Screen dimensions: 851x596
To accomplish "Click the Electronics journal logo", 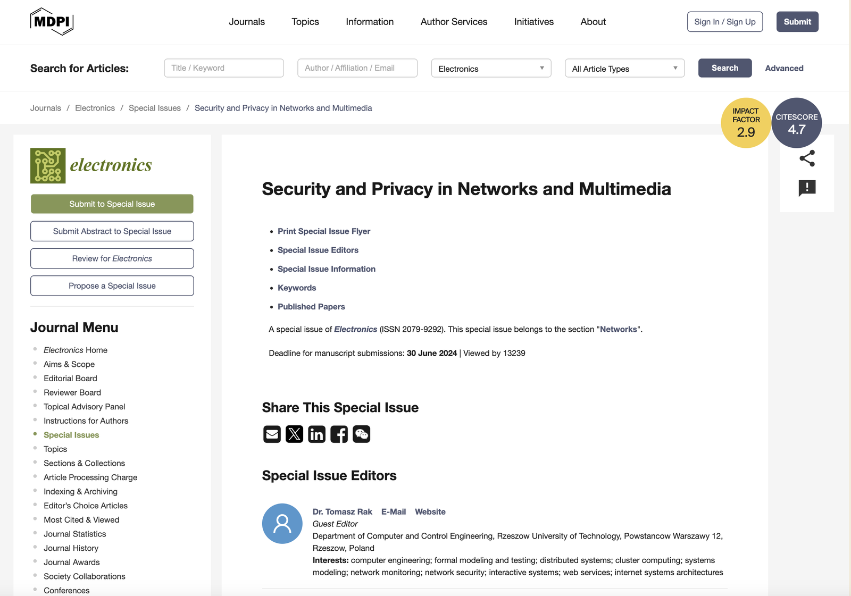I will coord(91,165).
